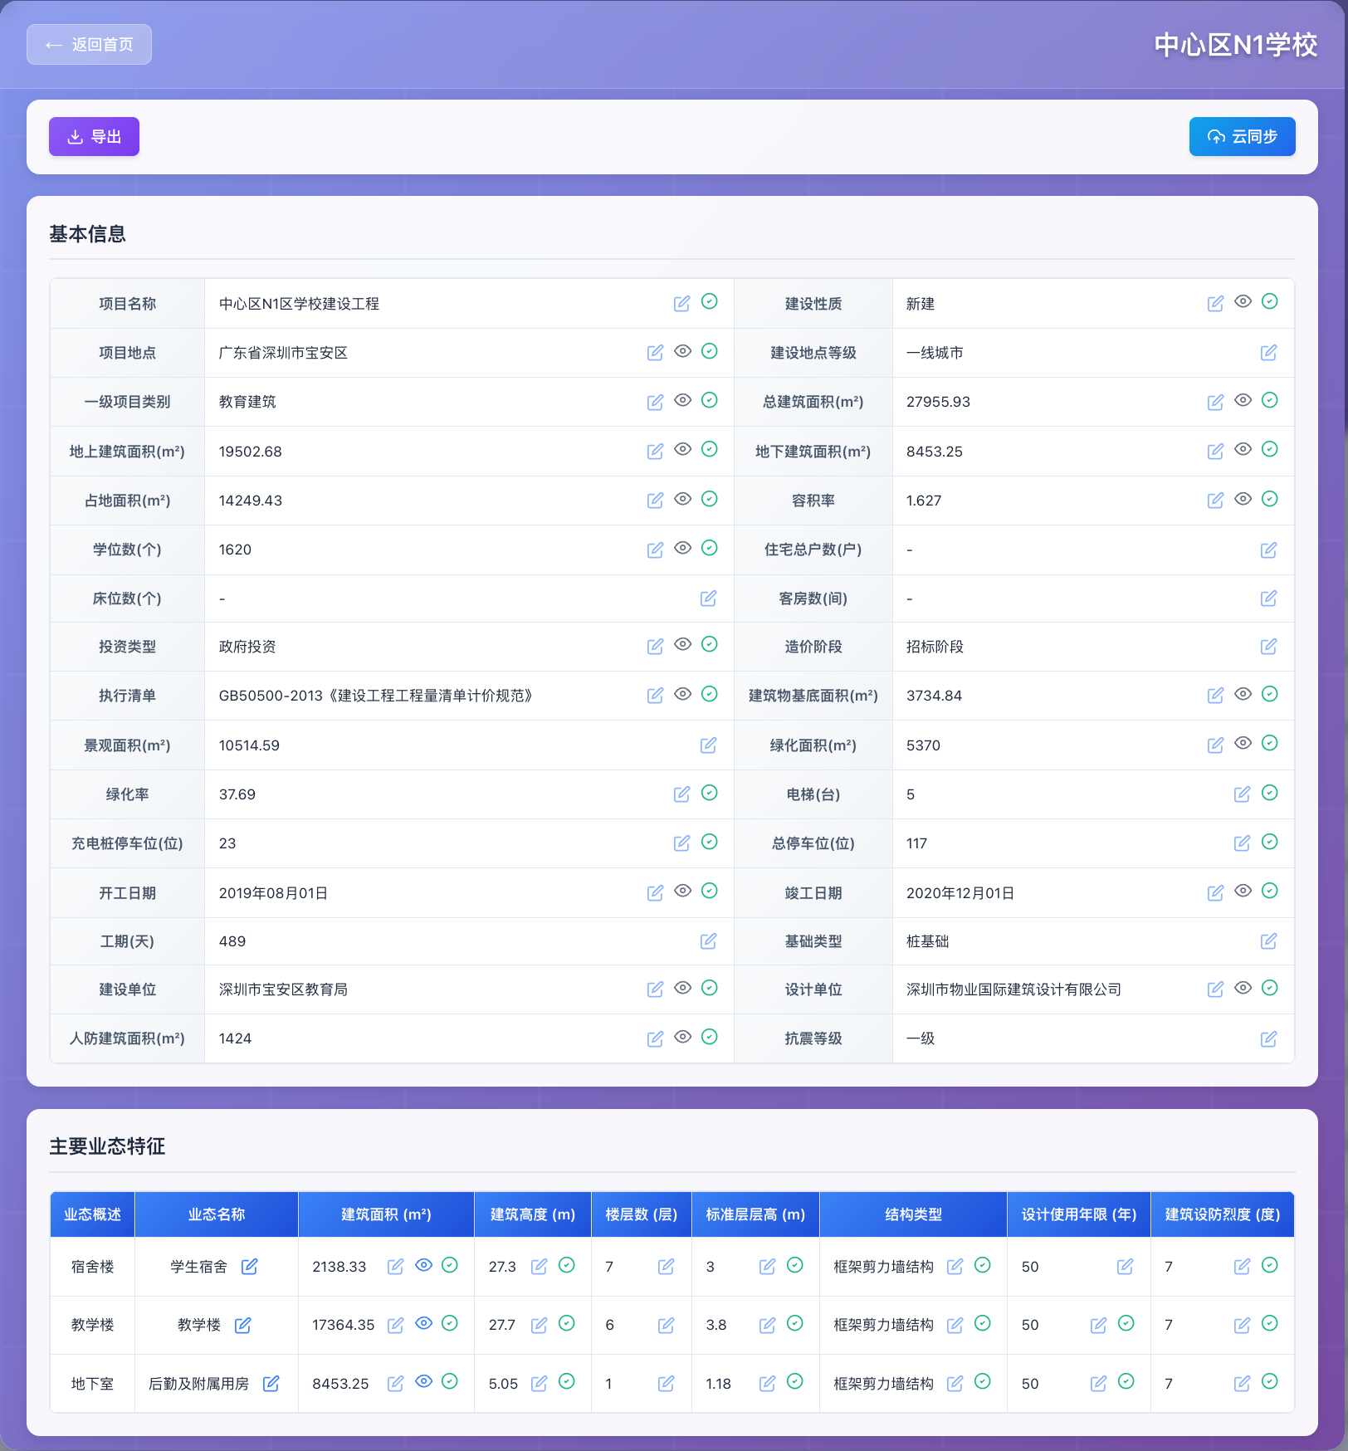Toggle eye icon for 2138.33 area
The width and height of the screenshot is (1348, 1451).
pyautogui.click(x=423, y=1265)
